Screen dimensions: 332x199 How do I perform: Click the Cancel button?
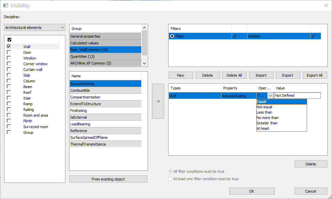click(x=311, y=191)
